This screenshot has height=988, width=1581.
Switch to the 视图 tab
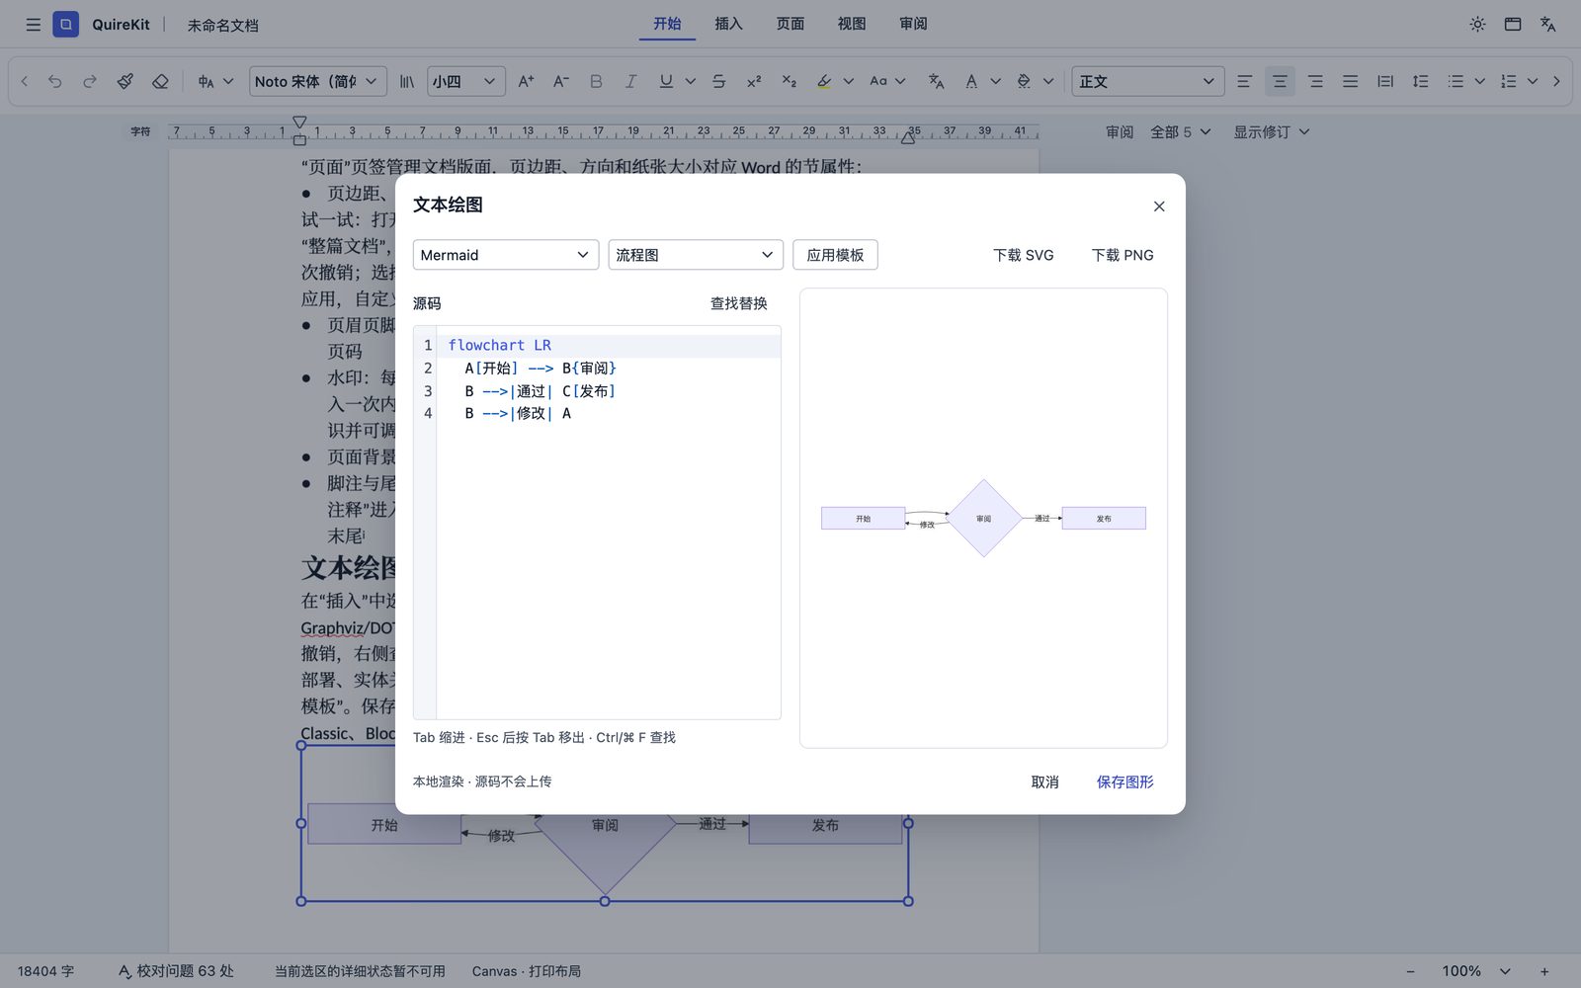pos(852,24)
